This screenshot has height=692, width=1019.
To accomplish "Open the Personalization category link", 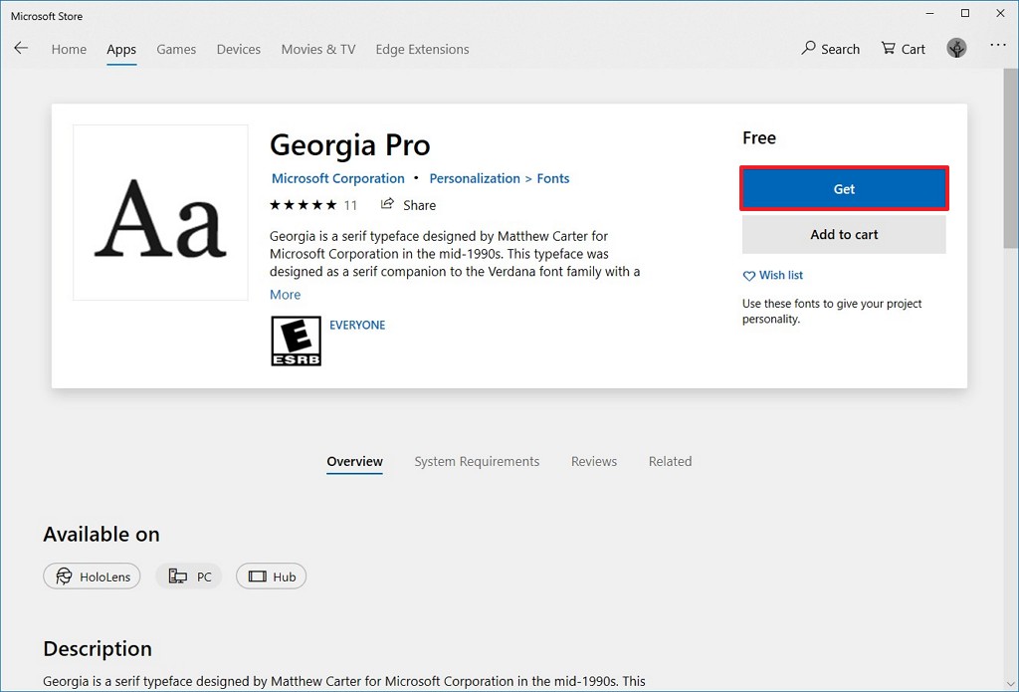I will (x=475, y=178).
